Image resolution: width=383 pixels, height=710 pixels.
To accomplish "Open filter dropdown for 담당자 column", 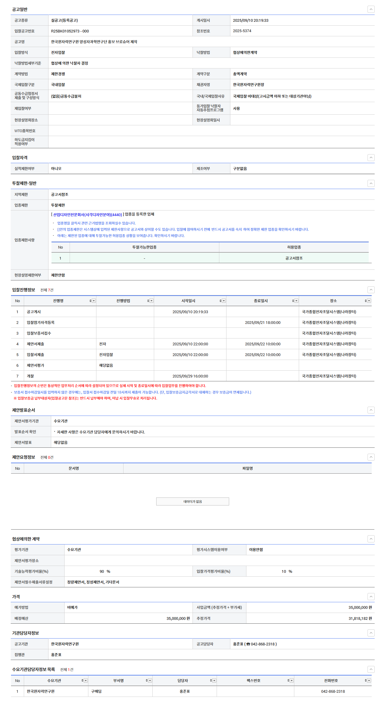I will (x=214, y=681).
